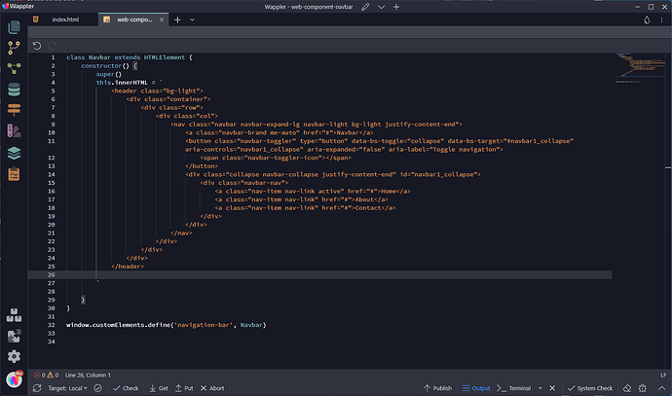The width and height of the screenshot is (672, 396).
Task: Open the Theme Manager icon
Action: 14,131
